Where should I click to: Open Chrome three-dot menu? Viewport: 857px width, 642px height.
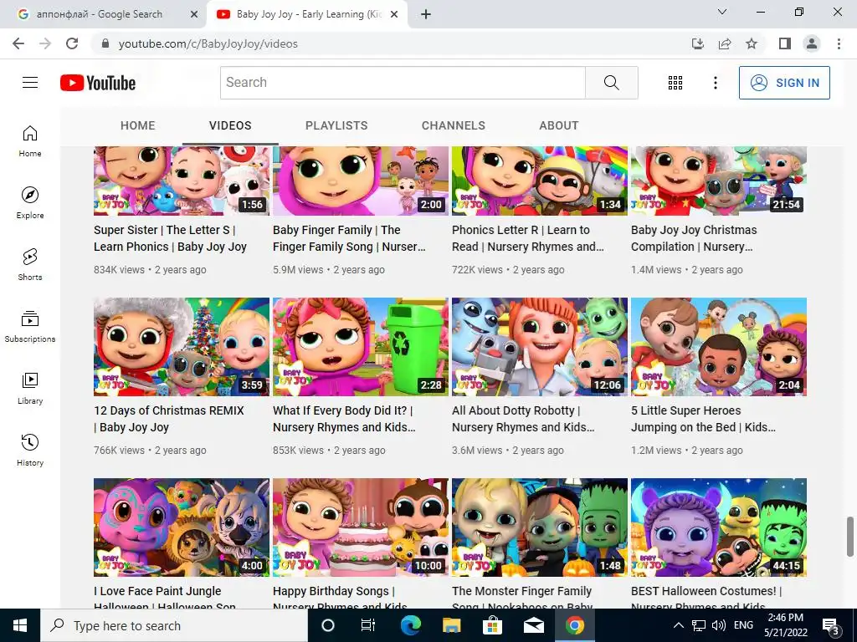pos(839,43)
